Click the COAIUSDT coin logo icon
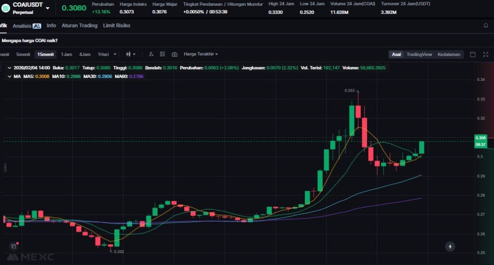The image size is (494, 265). coord(6,8)
